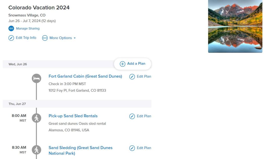Click the bed lodging icon for Fort Garland Cabin

point(36,78)
